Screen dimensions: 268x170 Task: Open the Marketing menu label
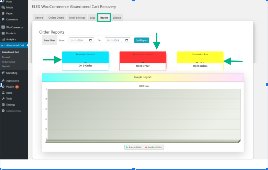click(12, 73)
